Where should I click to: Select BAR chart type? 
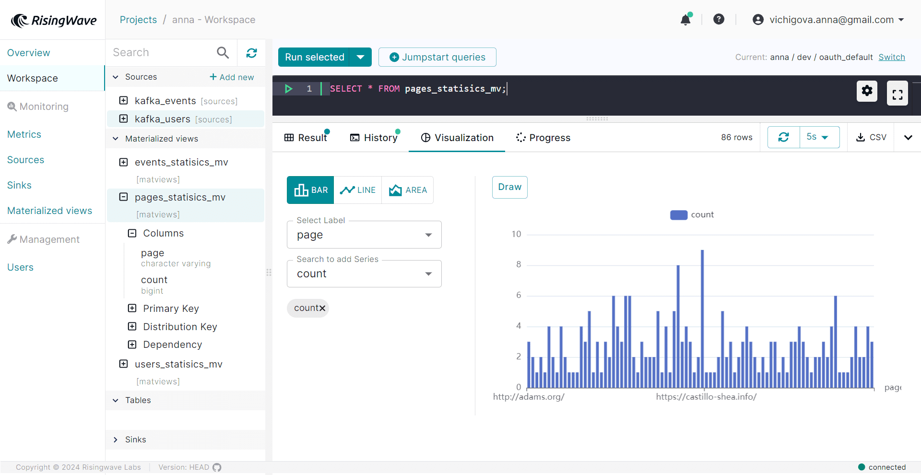[x=310, y=190]
